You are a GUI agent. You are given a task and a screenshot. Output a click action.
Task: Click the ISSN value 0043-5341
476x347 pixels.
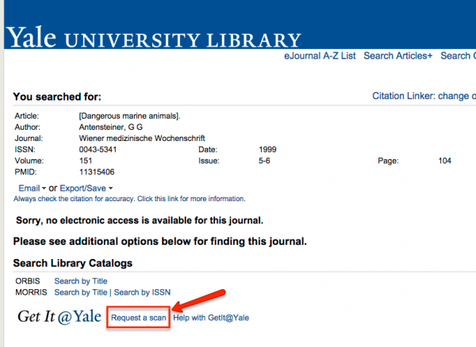[x=98, y=150]
